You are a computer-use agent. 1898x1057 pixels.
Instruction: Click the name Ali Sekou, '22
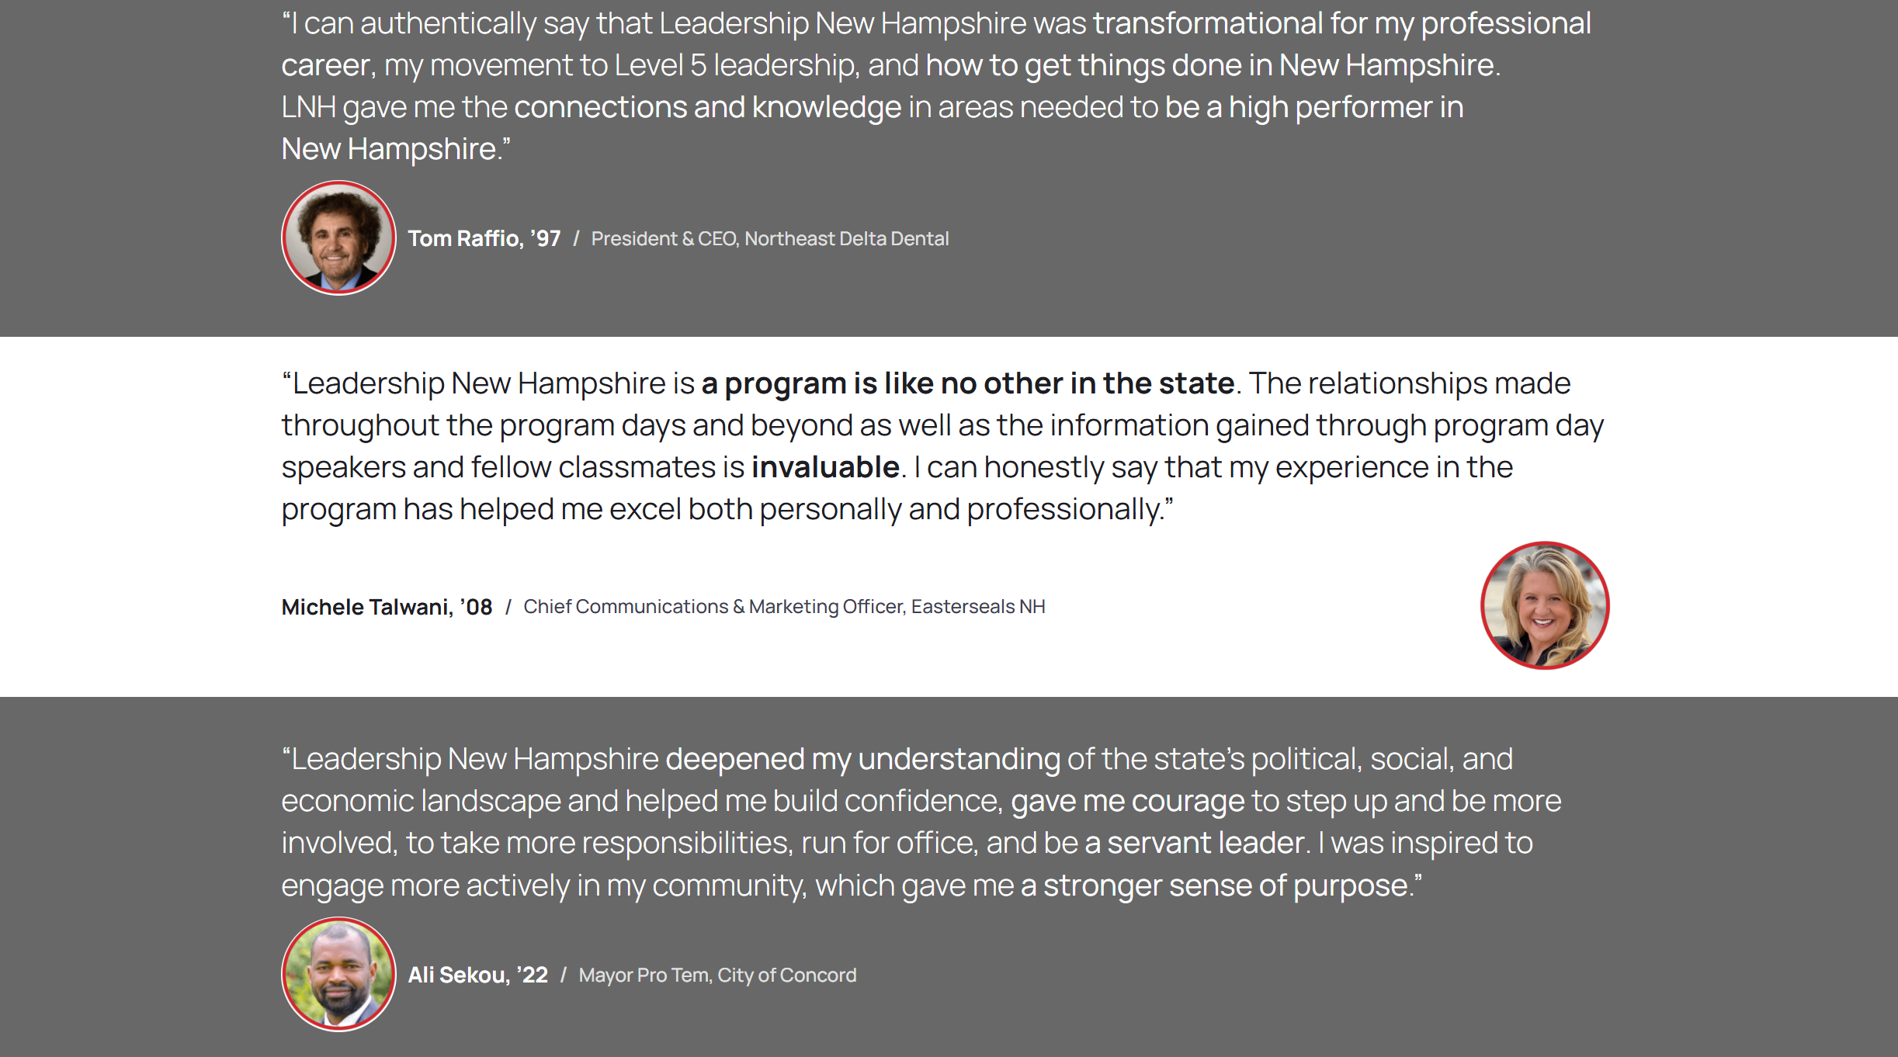click(x=478, y=975)
